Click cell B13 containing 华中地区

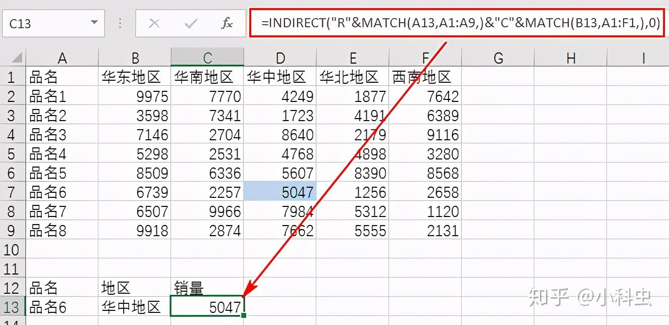point(135,307)
